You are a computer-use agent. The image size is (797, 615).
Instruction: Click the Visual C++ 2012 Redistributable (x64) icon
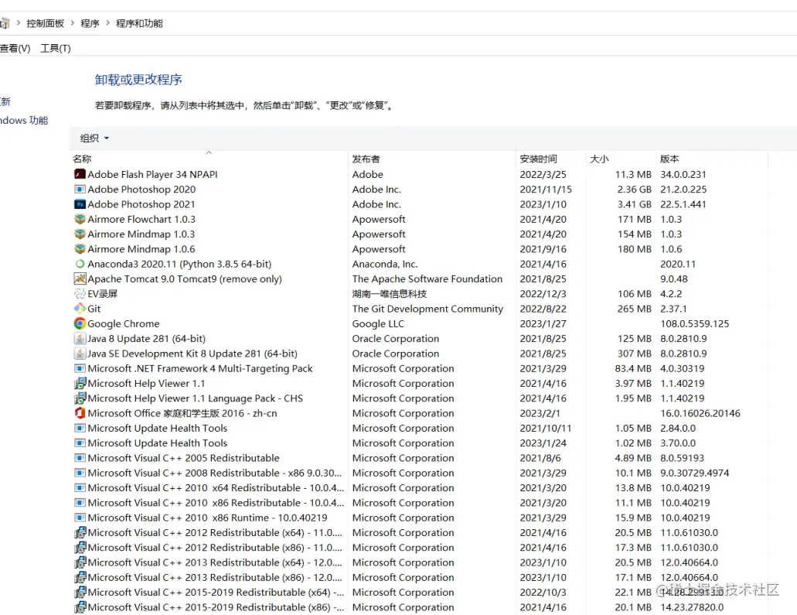coord(80,532)
